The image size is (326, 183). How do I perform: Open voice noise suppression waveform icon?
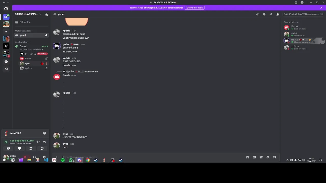(x=38, y=142)
